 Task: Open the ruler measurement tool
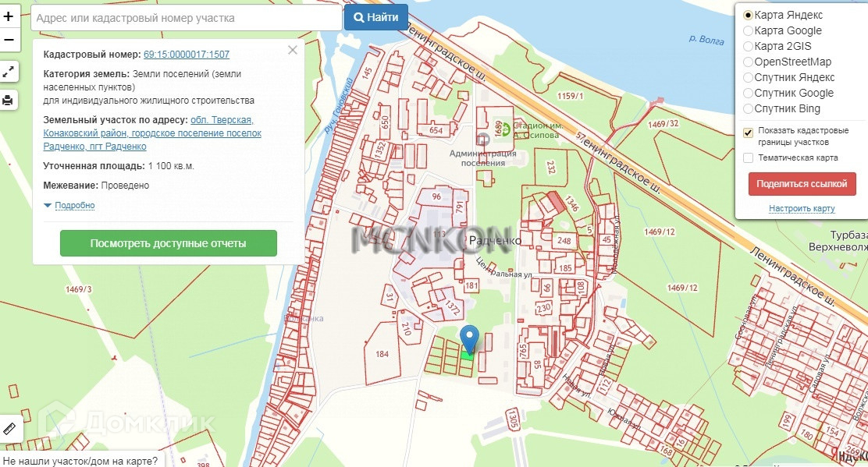(10, 428)
